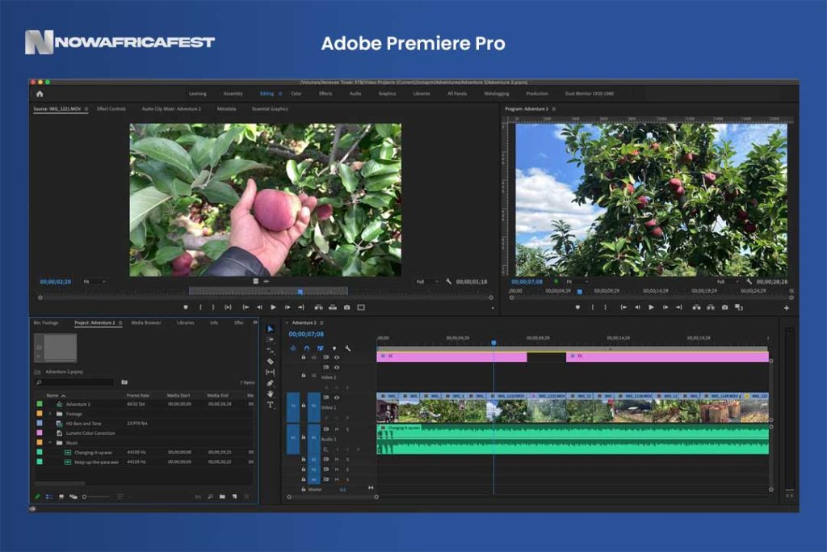Select the Razor tool
Screen dimensions: 827x552
coord(270,361)
